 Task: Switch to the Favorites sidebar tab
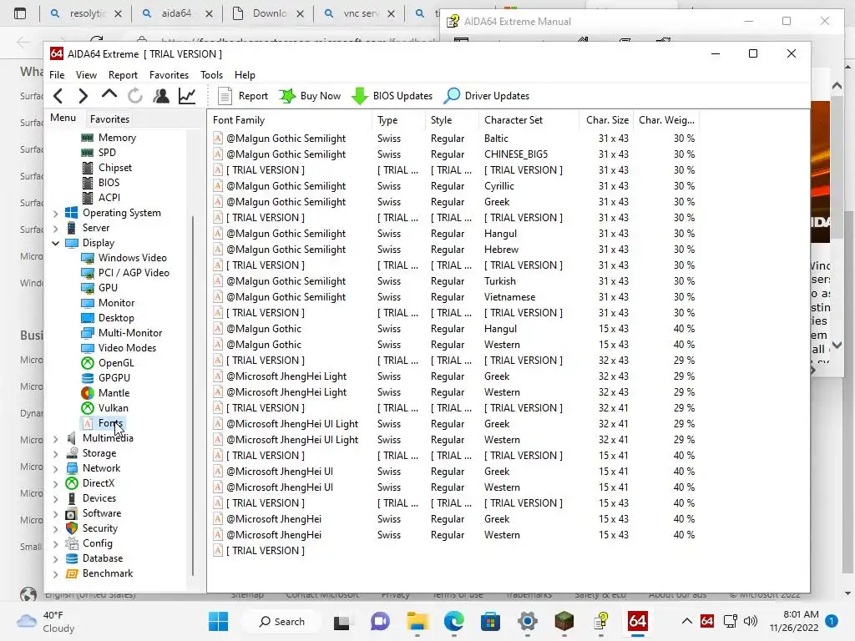coord(109,119)
